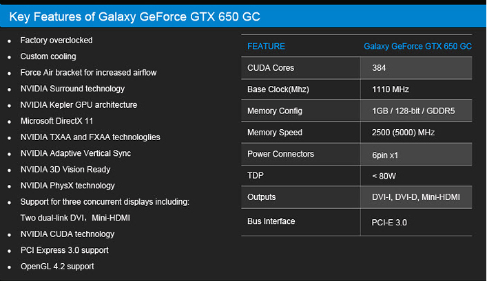
Task: Click NVIDIA Kepler GPU architecture text
Action: tap(79, 105)
